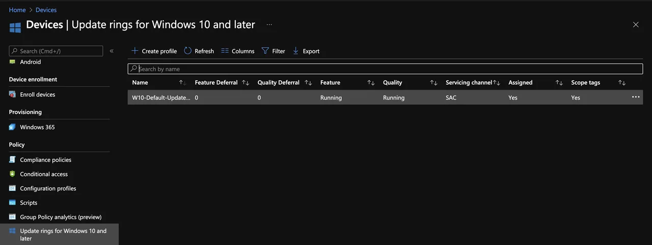Go to Configuration profiles
This screenshot has height=245, width=652.
48,188
